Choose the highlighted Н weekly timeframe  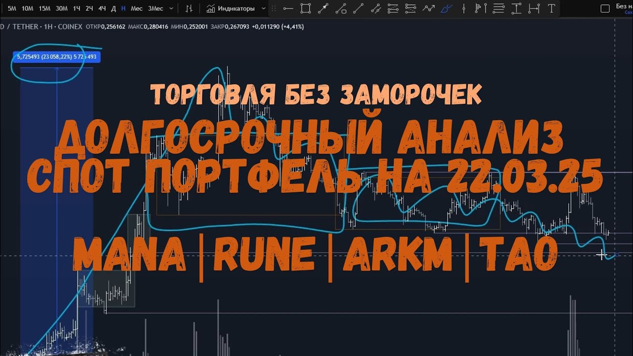pos(124,8)
